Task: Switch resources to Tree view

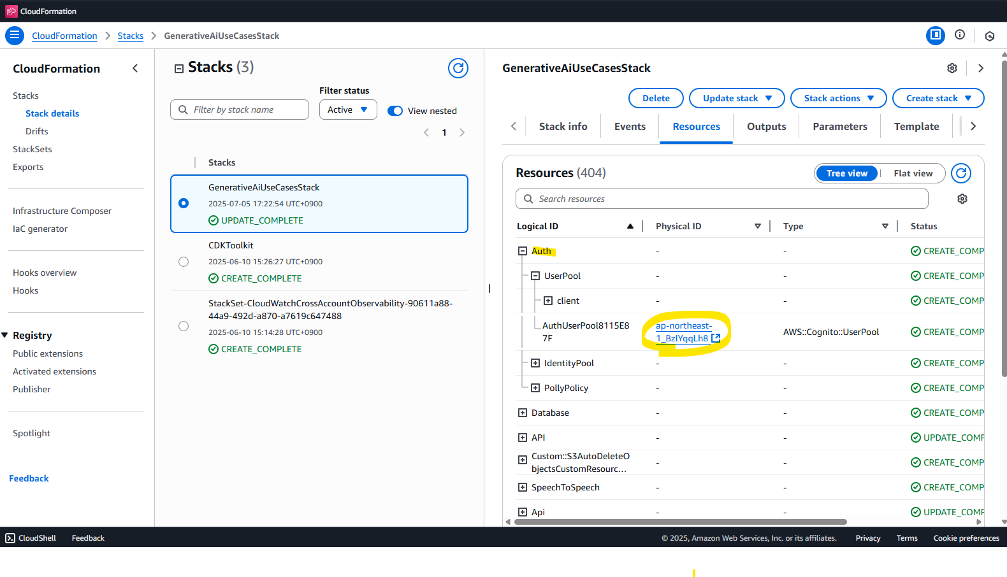Action: [x=847, y=173]
